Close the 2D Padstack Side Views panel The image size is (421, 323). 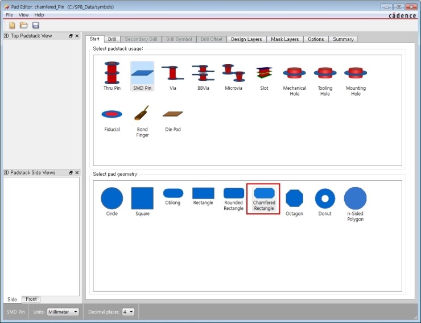[77, 172]
